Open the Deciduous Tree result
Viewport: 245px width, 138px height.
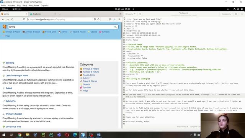13,127
